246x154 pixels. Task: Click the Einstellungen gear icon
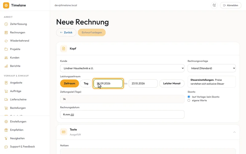6,122
